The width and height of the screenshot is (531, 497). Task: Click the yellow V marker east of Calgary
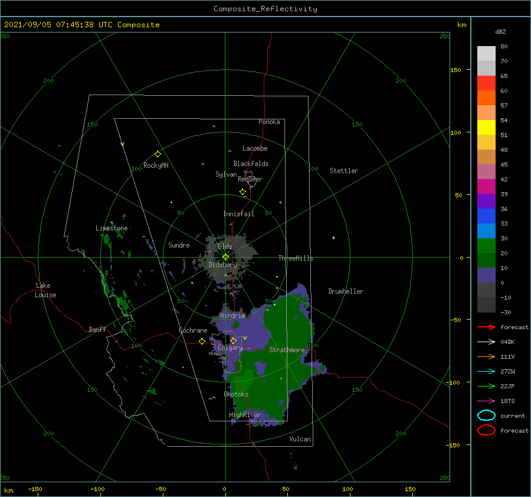click(x=245, y=338)
